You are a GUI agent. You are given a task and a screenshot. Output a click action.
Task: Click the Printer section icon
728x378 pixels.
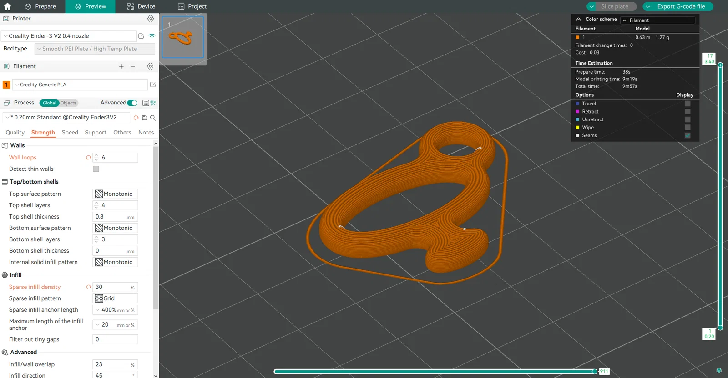point(6,19)
